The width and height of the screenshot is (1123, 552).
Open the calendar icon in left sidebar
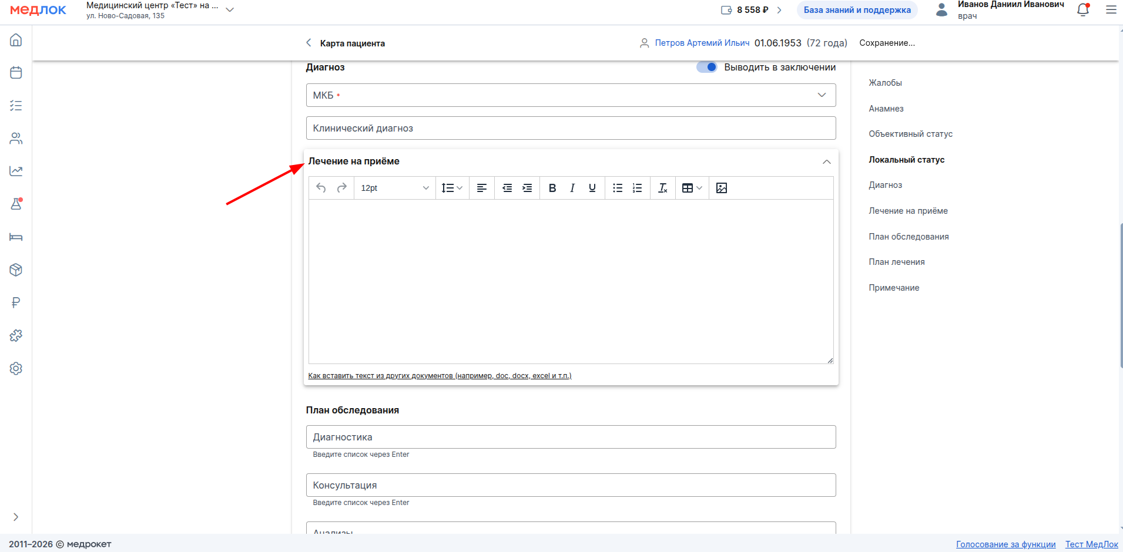pyautogui.click(x=16, y=73)
